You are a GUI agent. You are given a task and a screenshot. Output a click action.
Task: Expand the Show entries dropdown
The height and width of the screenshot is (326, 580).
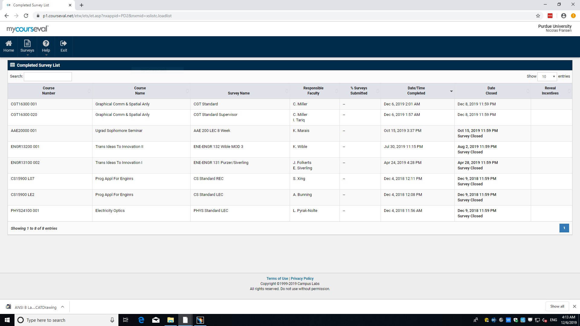tap(547, 77)
